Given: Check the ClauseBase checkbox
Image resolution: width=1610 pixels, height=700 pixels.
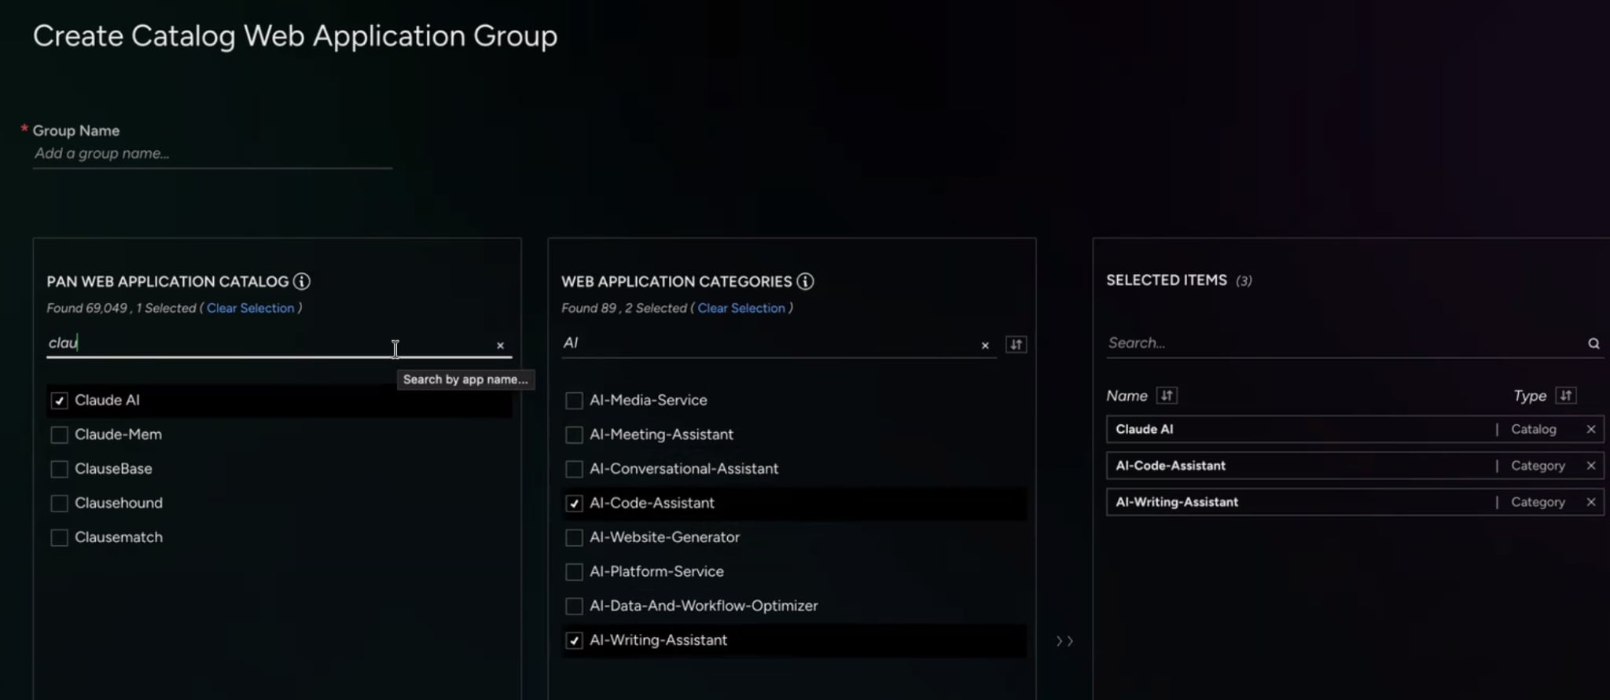Looking at the screenshot, I should pyautogui.click(x=59, y=469).
